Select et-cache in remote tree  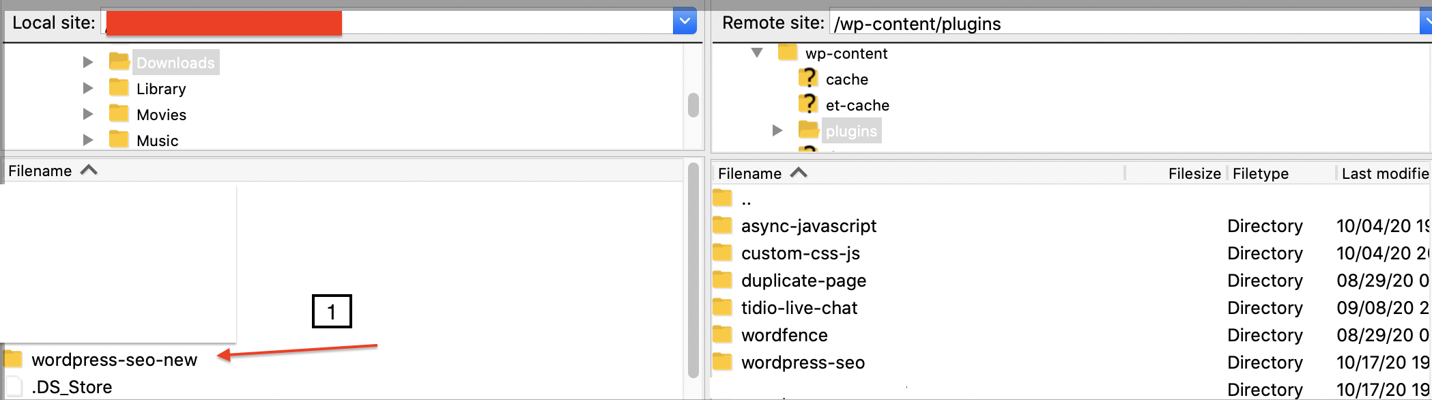857,105
